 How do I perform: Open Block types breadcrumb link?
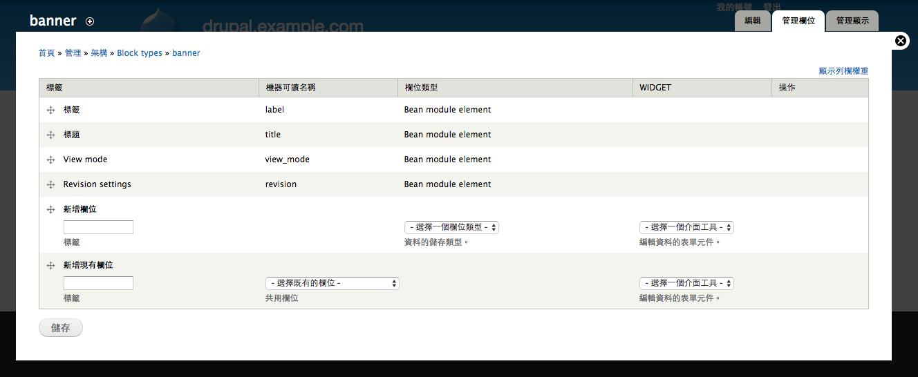[x=140, y=53]
